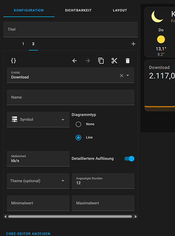
Task: Delete entity with trash icon
Action: (x=127, y=61)
